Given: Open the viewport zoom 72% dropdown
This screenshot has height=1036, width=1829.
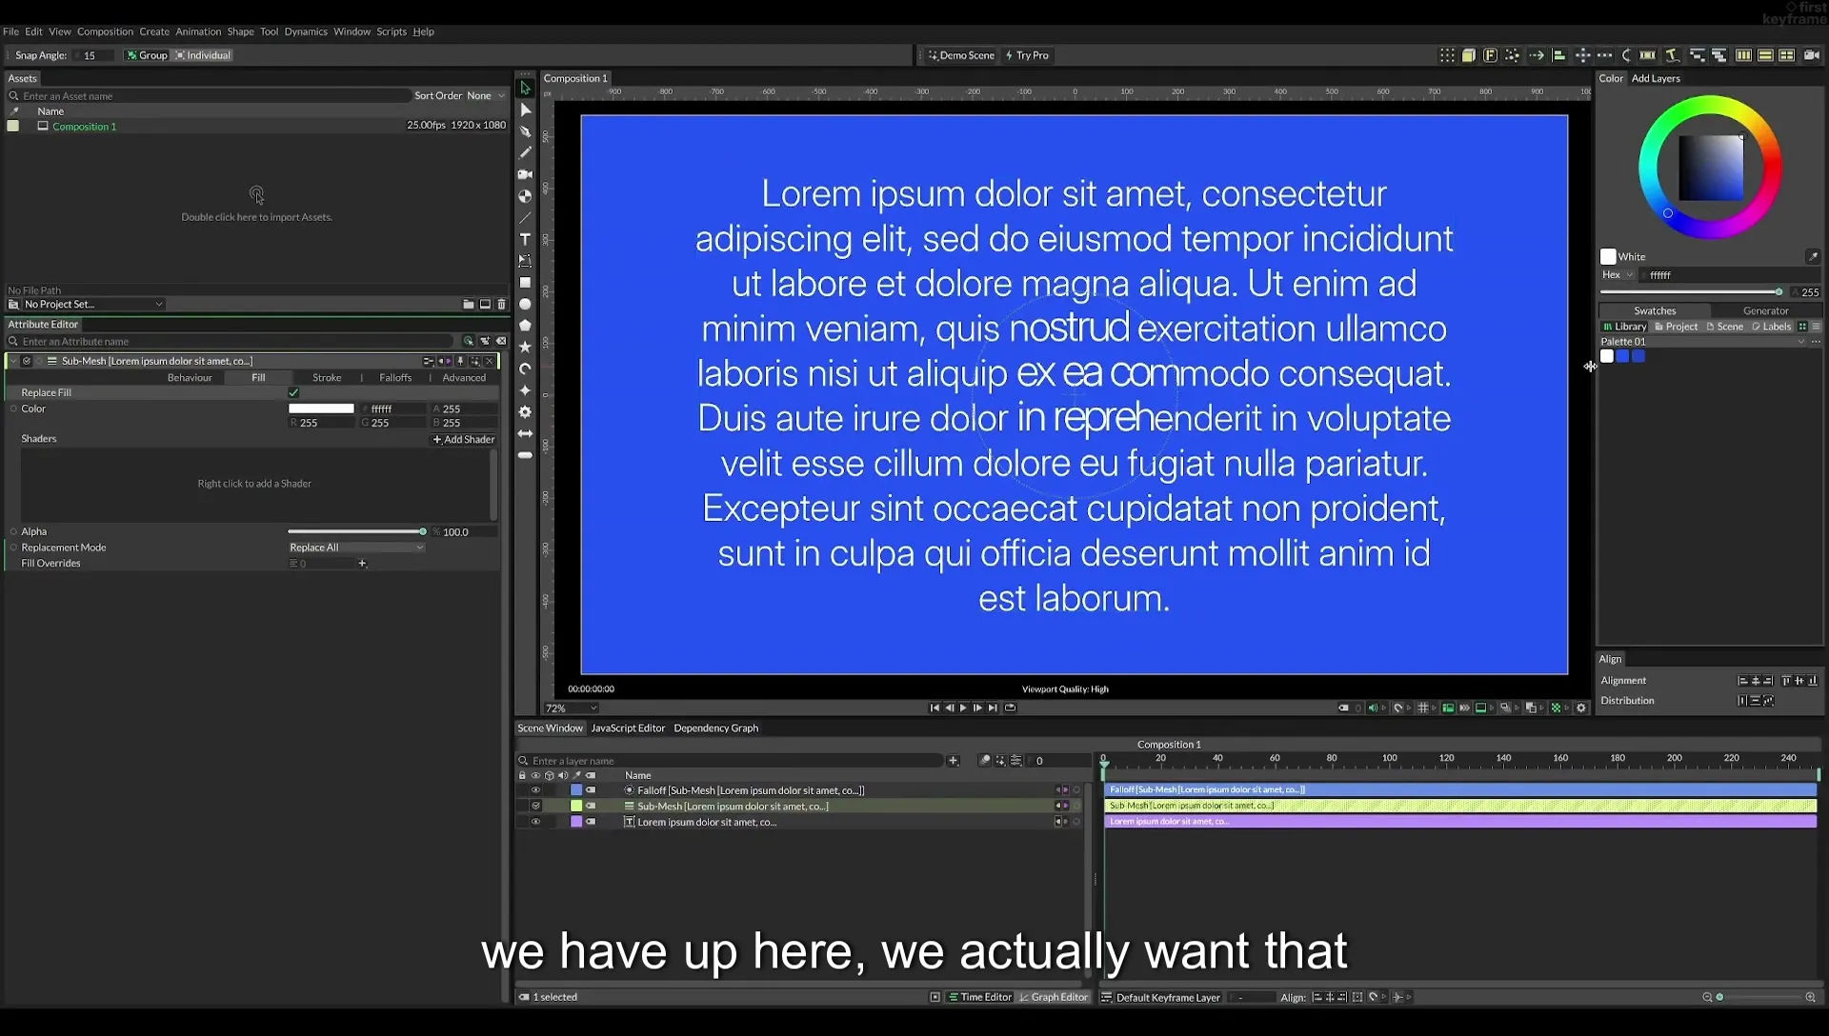Looking at the screenshot, I should coord(571,708).
